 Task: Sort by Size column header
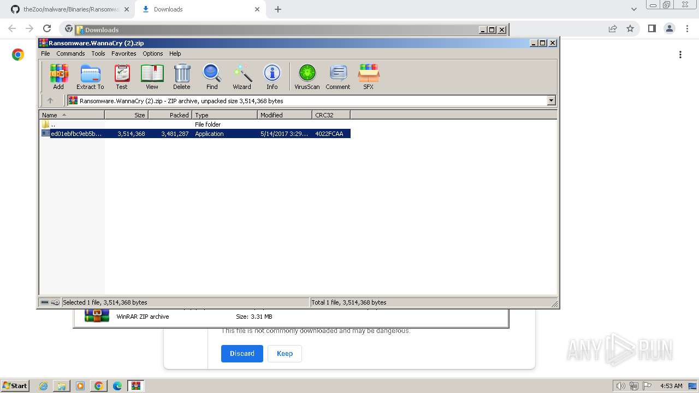126,115
